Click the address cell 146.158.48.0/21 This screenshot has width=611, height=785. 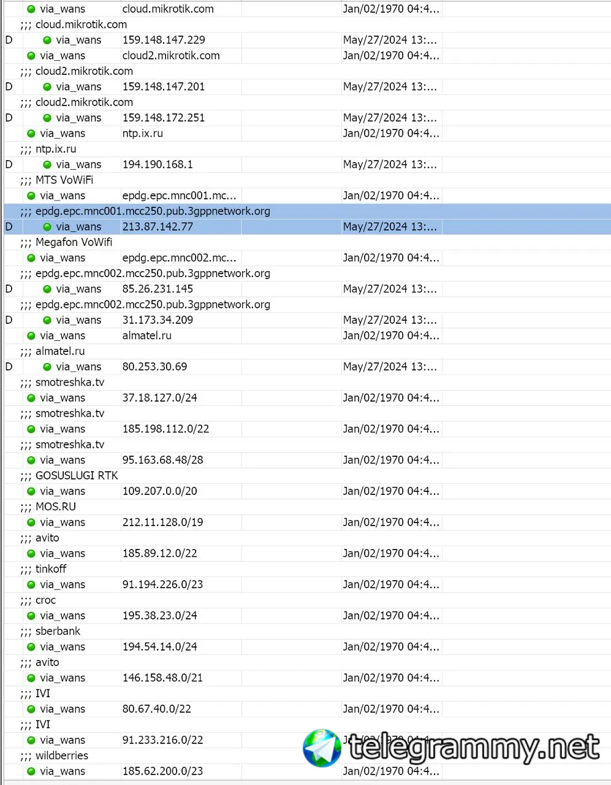pyautogui.click(x=162, y=678)
